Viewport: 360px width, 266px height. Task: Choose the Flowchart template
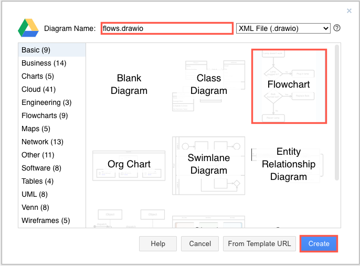pos(289,86)
